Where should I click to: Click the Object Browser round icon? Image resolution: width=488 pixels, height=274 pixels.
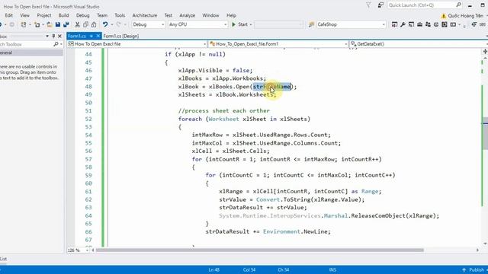click(x=436, y=24)
